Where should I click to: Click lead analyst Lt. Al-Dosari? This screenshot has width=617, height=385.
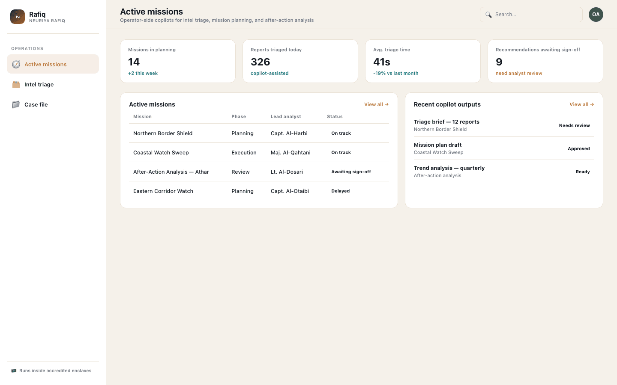(x=287, y=172)
